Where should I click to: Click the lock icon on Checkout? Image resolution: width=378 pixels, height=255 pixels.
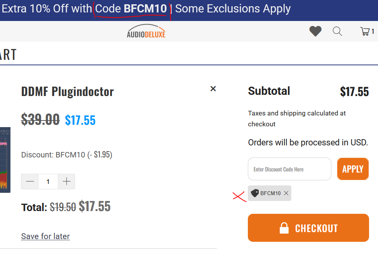(284, 228)
